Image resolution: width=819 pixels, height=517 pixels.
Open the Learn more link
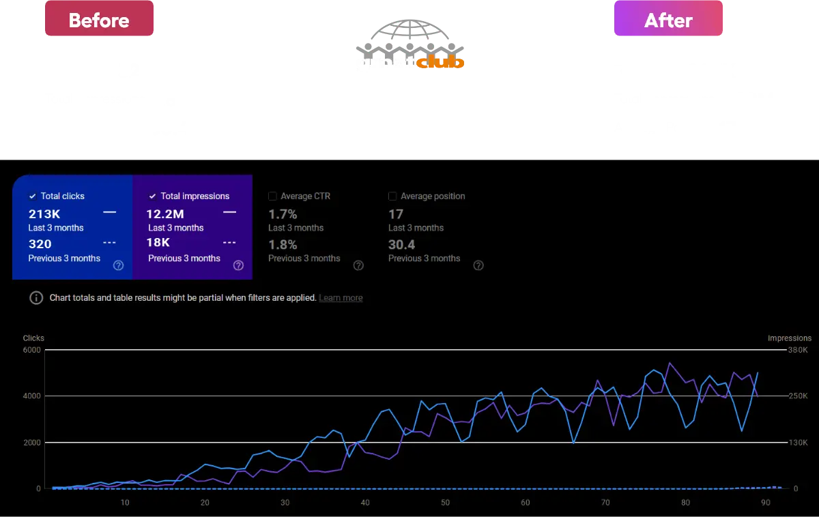[341, 298]
